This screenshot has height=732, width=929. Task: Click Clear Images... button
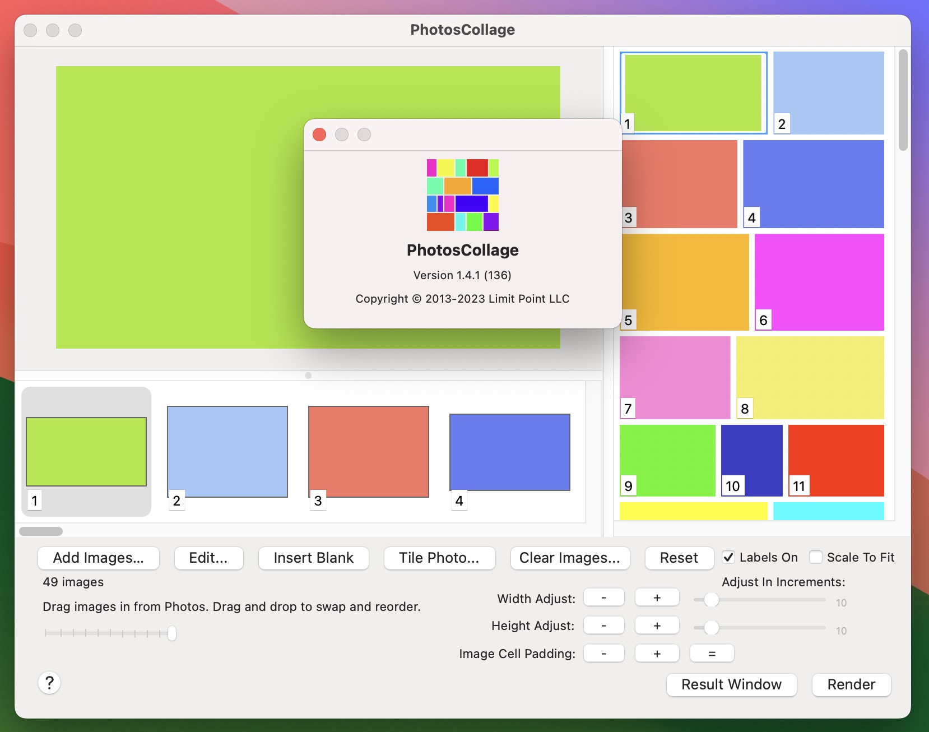570,558
